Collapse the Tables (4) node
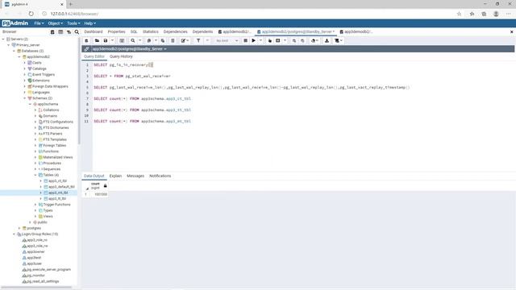 click(x=35, y=175)
